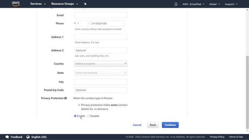
Task: Focus the phone country code field
Action: tap(82, 23)
